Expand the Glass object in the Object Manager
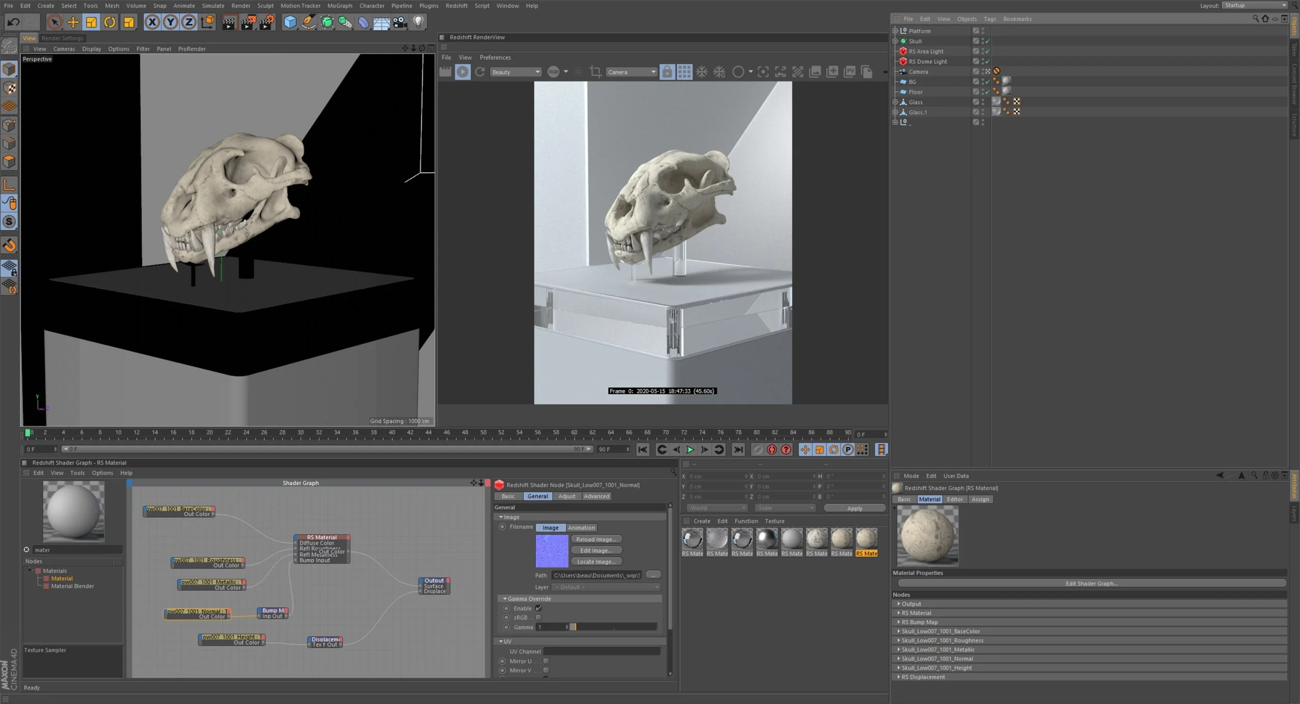 click(894, 102)
